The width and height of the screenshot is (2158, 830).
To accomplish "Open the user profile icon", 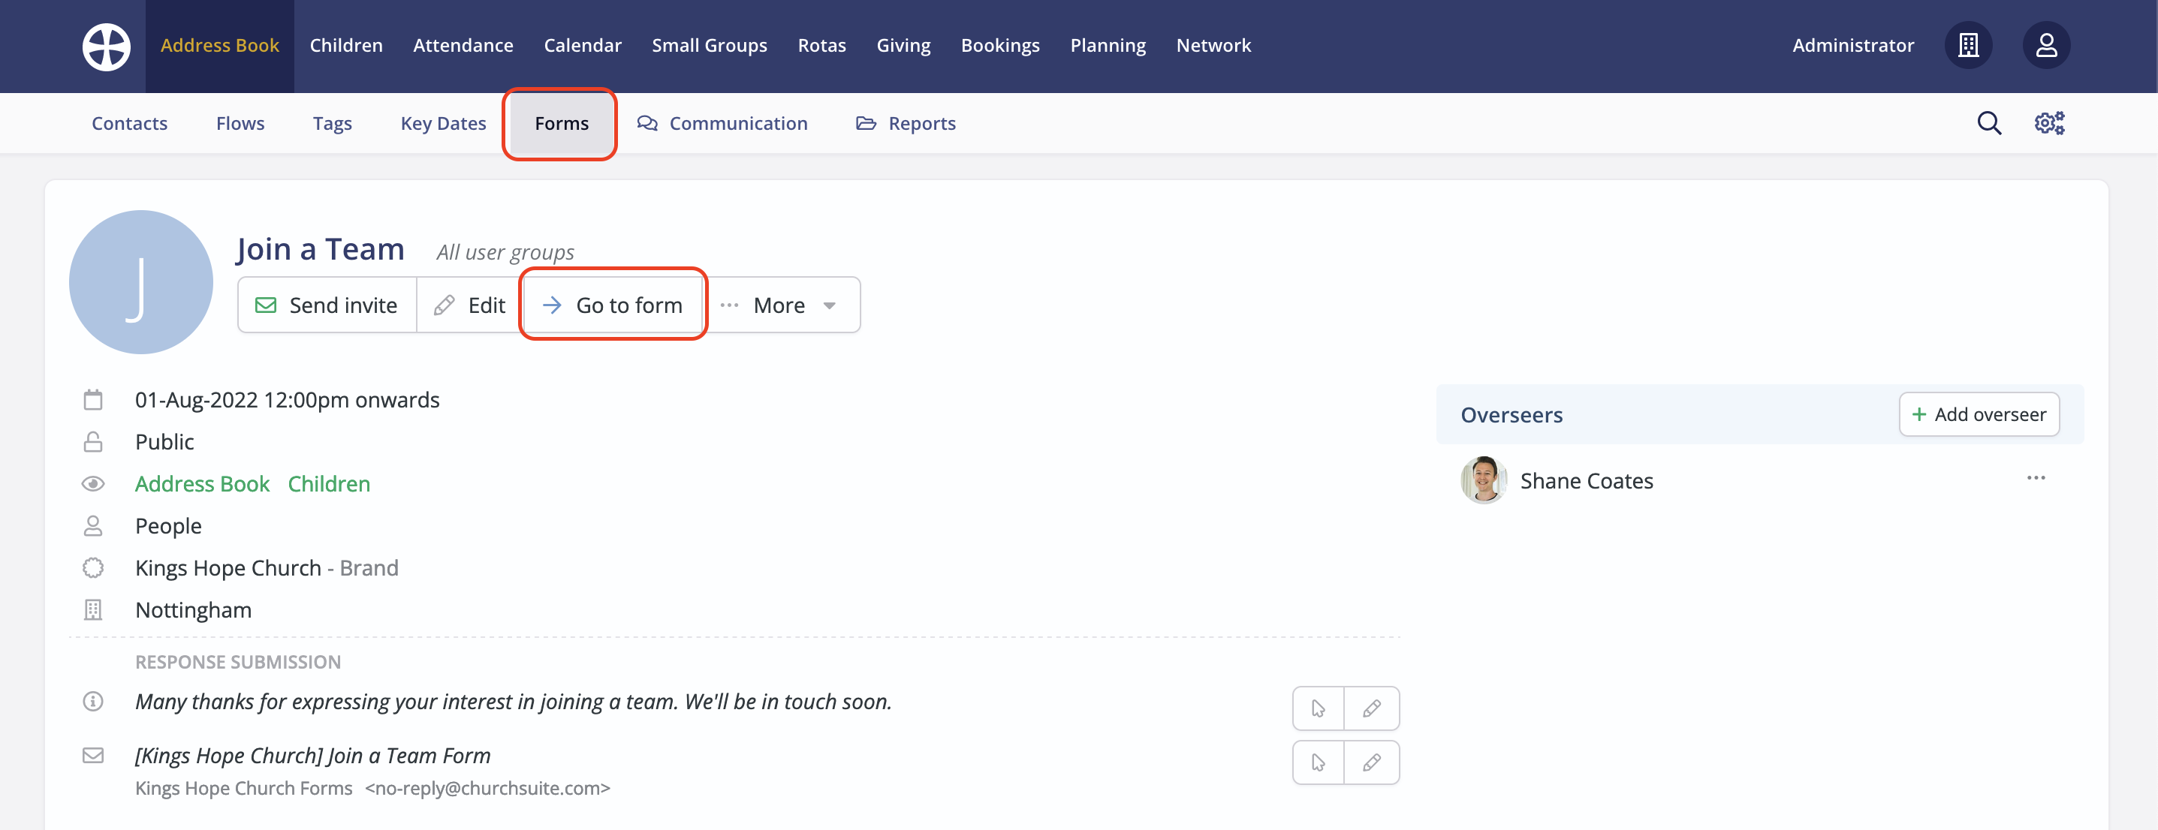I will [2045, 45].
